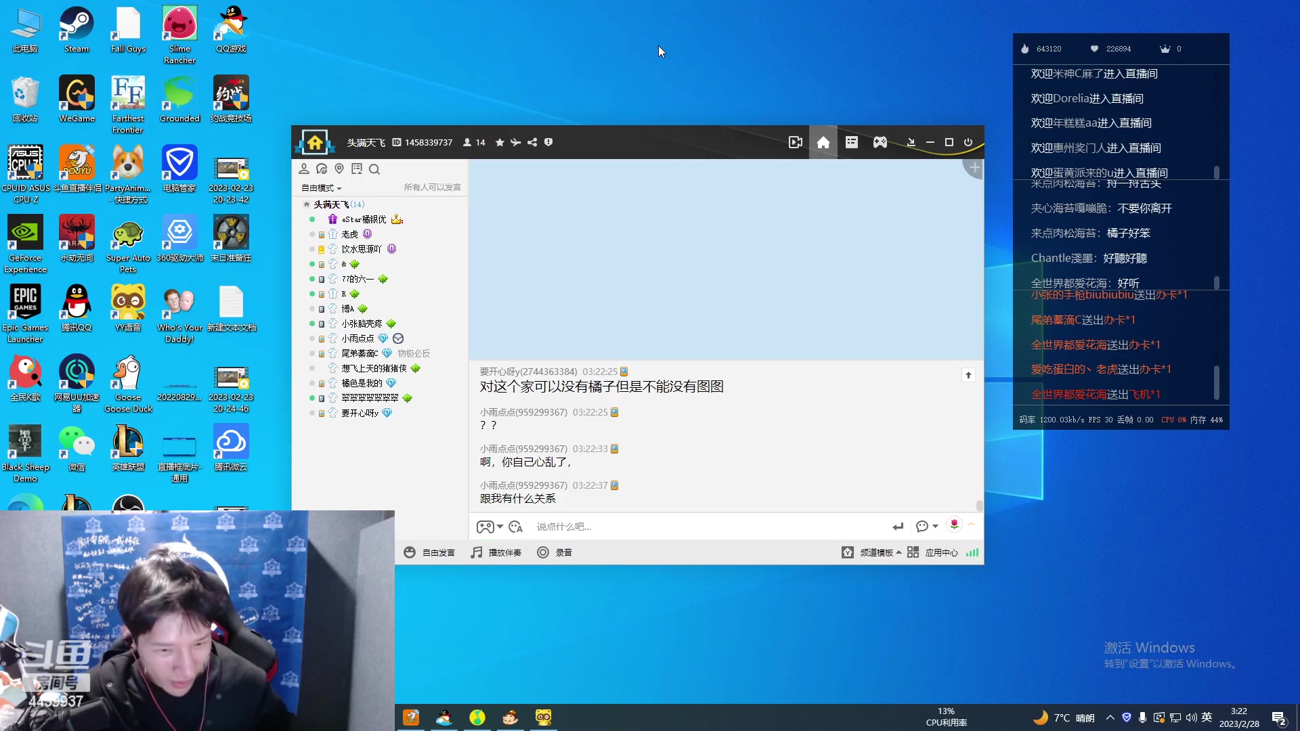1300x731 pixels.
Task: Open Steam desktop shortcut
Action: pyautogui.click(x=77, y=30)
